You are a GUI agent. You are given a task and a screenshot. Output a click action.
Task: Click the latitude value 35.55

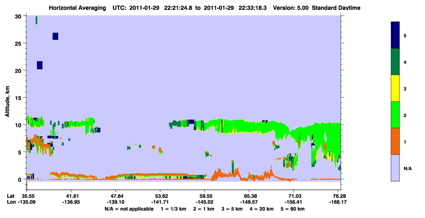pyautogui.click(x=28, y=196)
